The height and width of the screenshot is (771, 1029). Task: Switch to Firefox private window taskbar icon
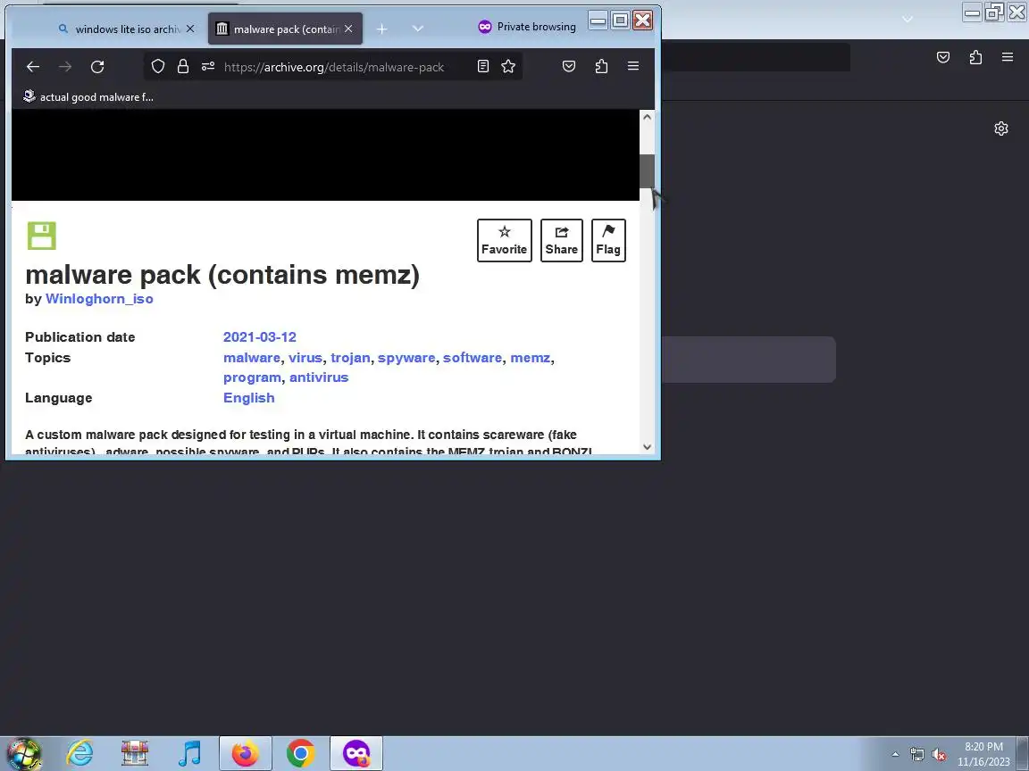click(x=356, y=753)
